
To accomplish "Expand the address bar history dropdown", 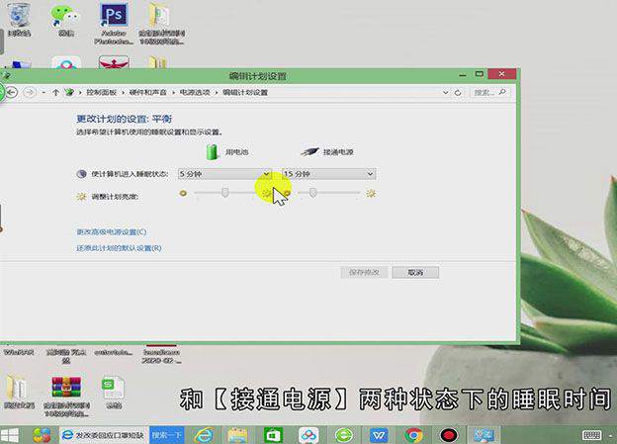I will (x=445, y=93).
